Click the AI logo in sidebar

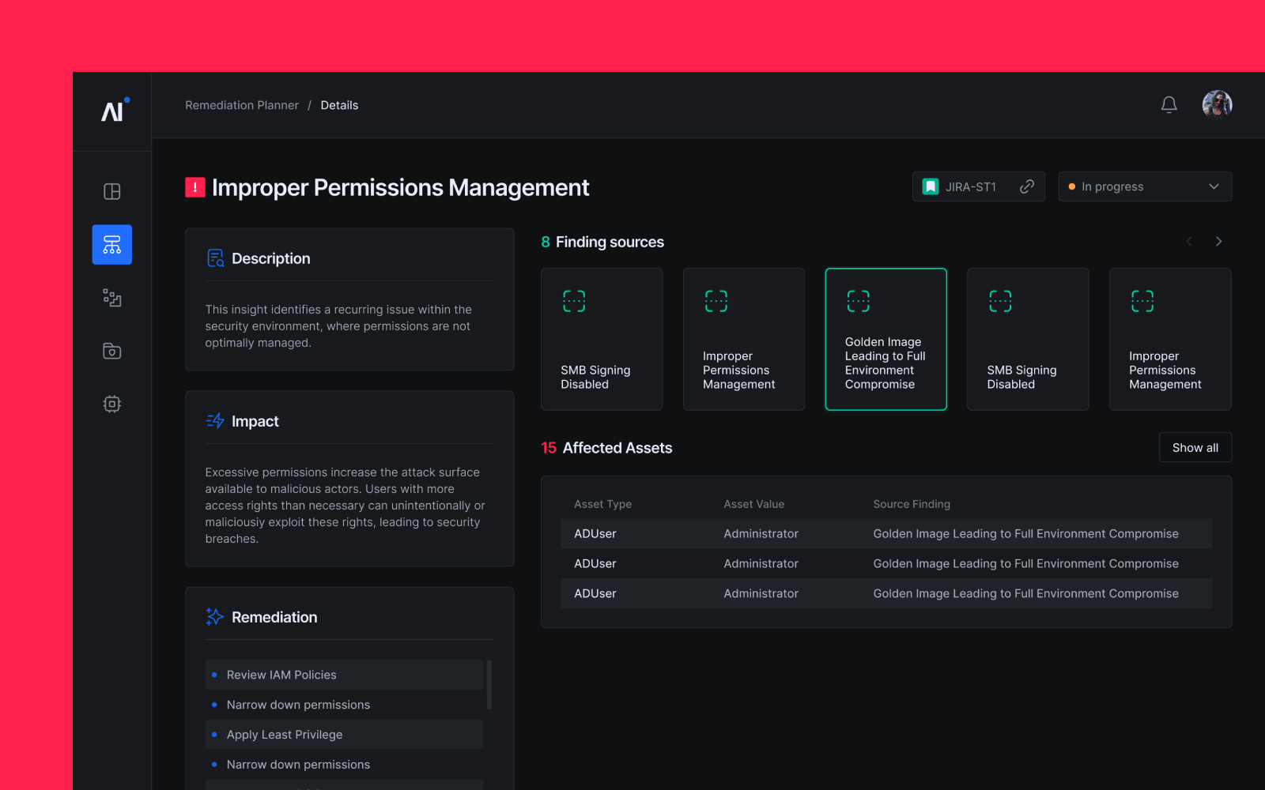pos(114,111)
